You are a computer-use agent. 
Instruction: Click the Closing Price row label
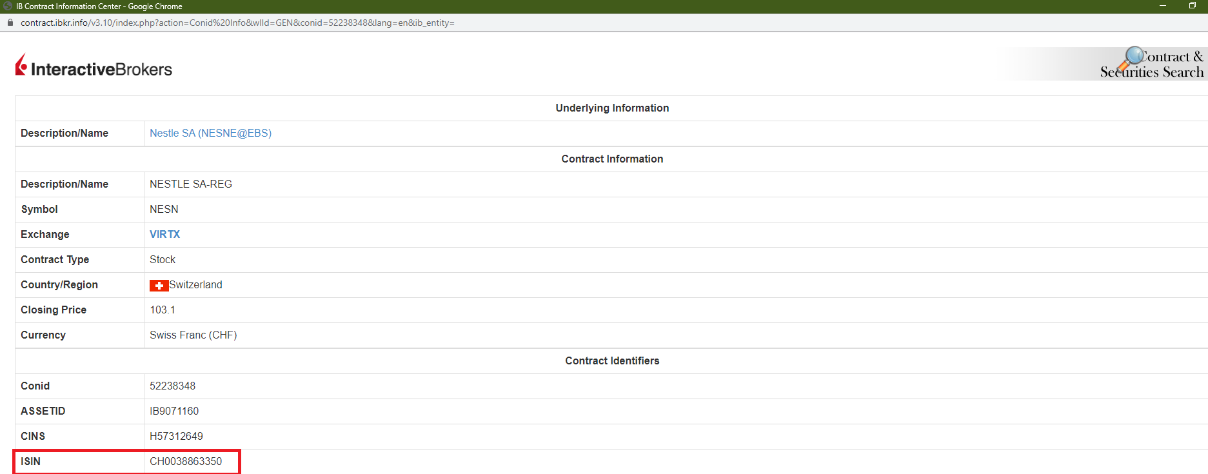coord(54,310)
